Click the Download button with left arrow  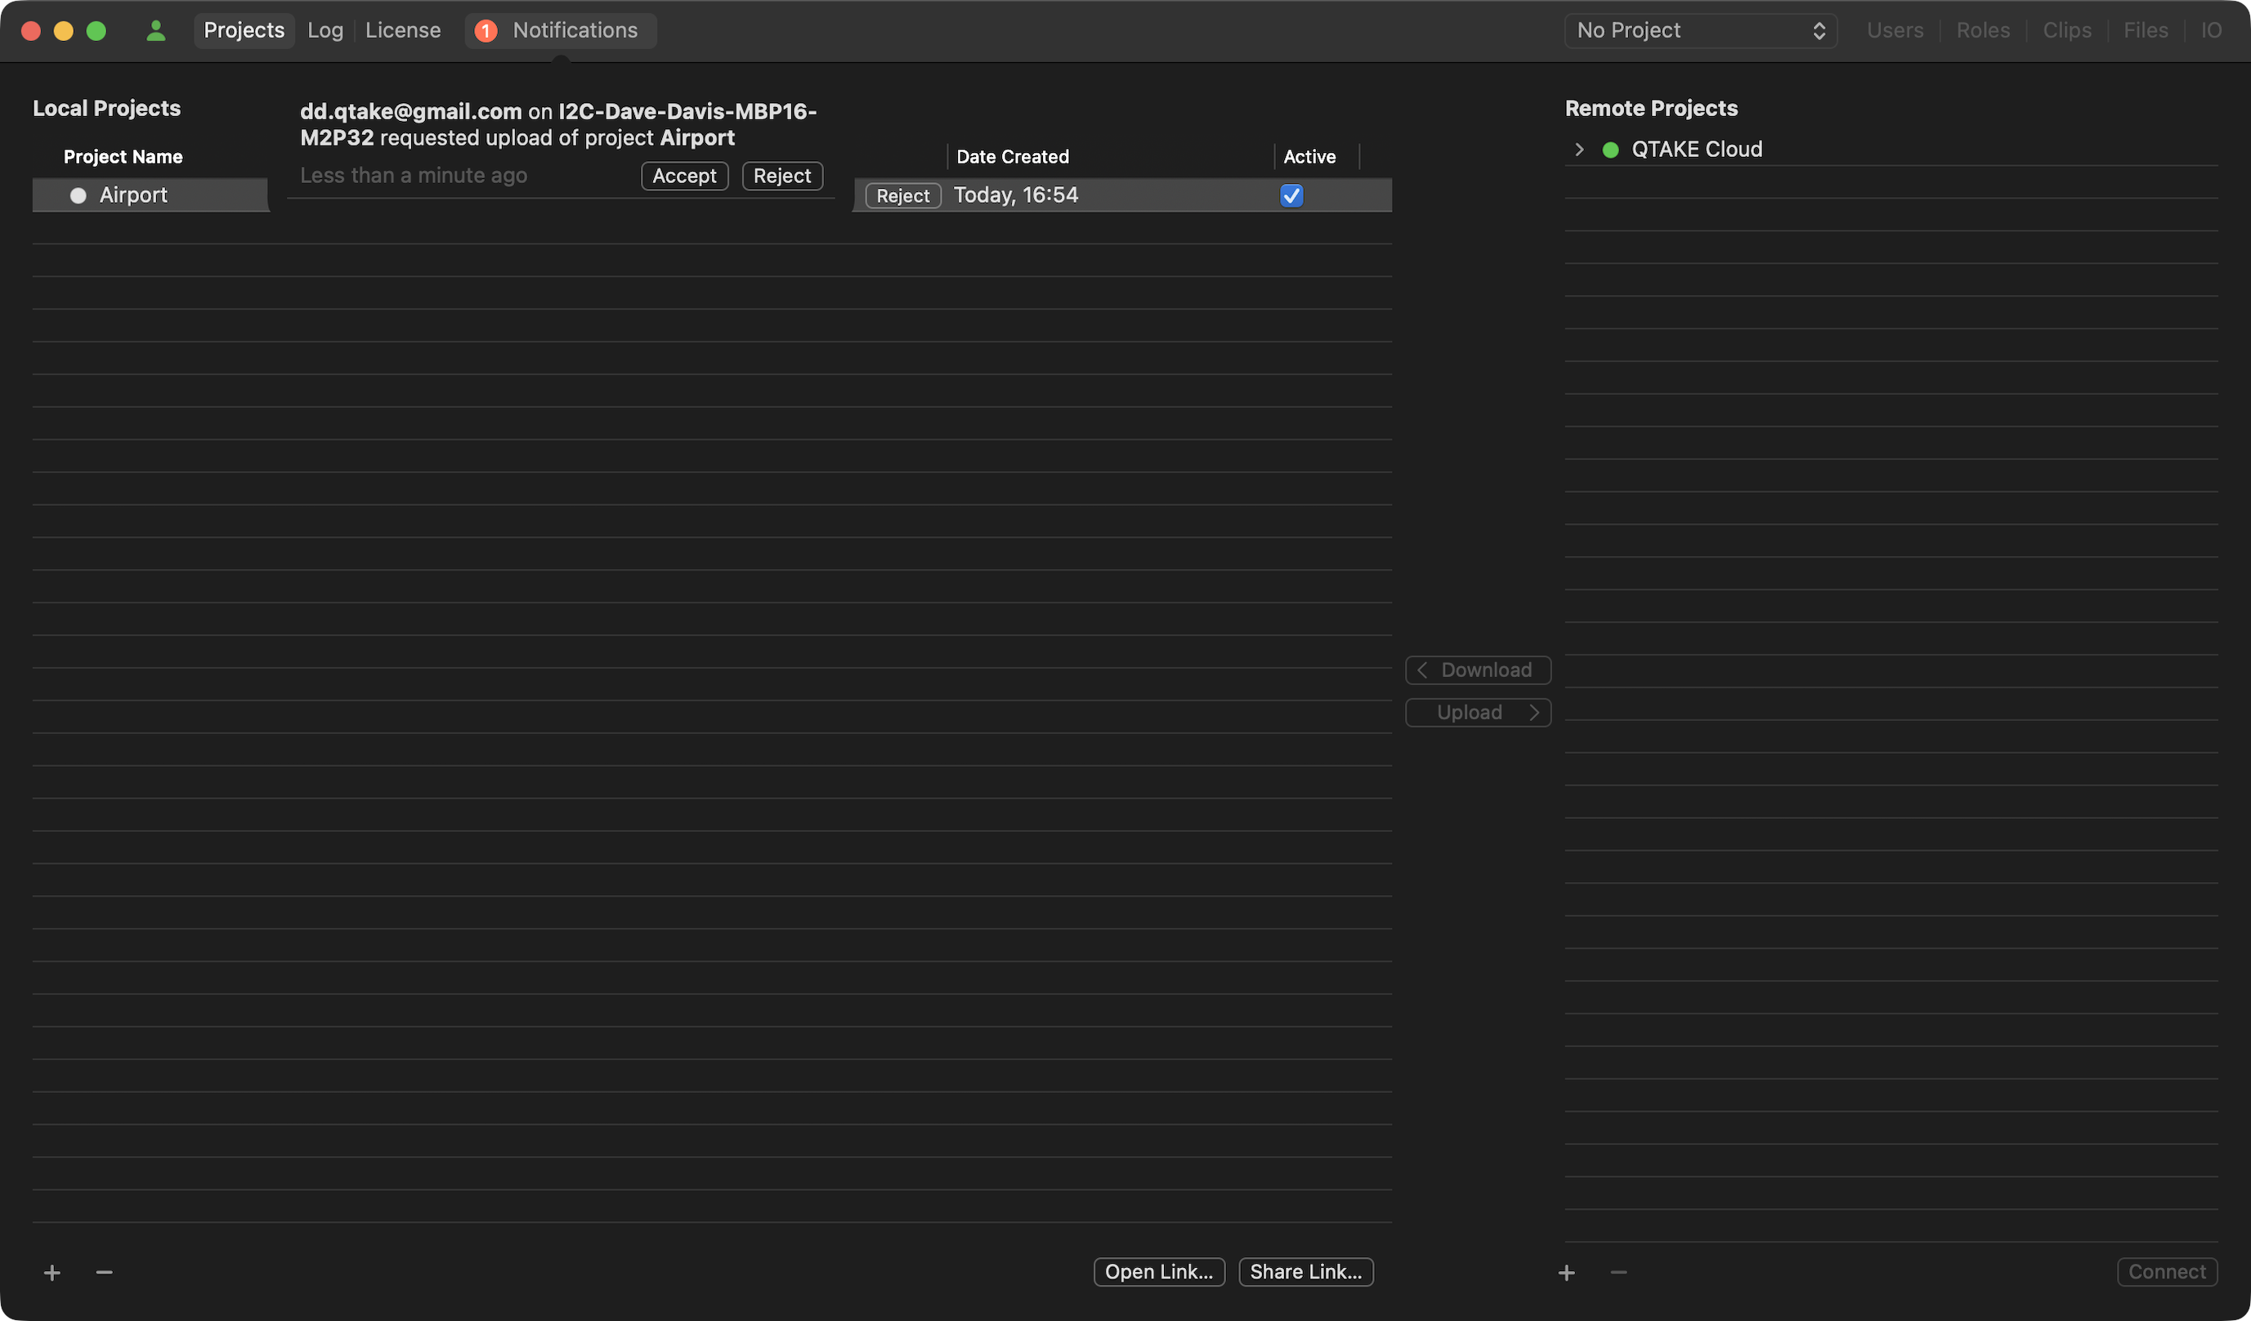(x=1478, y=669)
